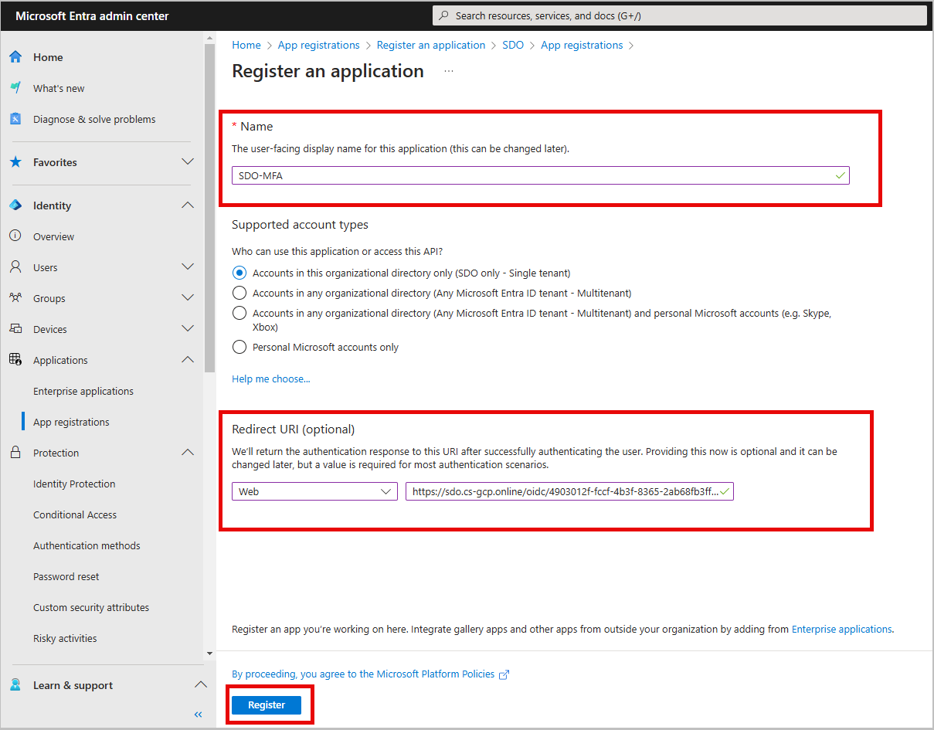Select Multitenant Entra ID tenant option only

[x=239, y=293]
